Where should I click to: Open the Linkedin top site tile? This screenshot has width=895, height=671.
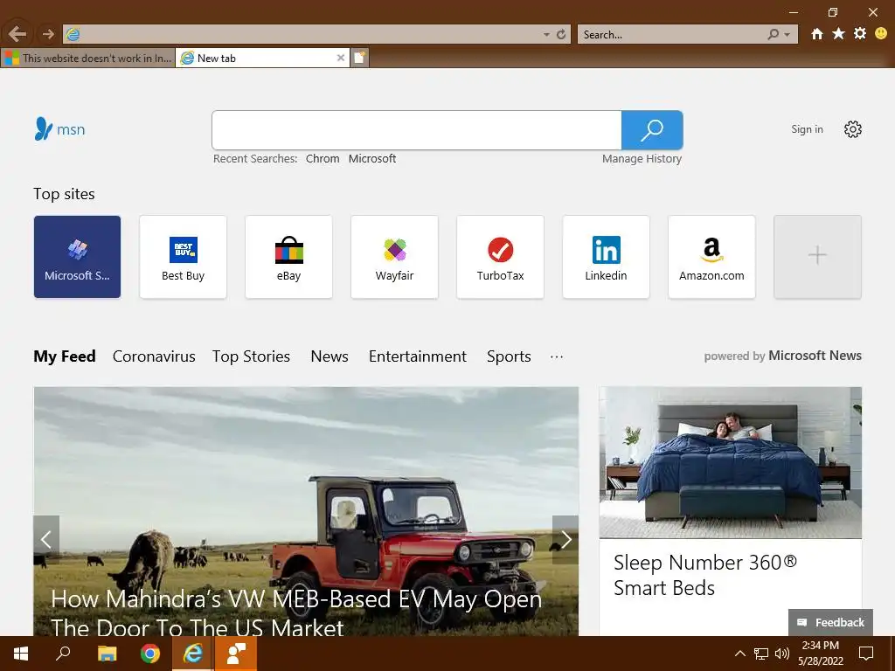click(607, 257)
